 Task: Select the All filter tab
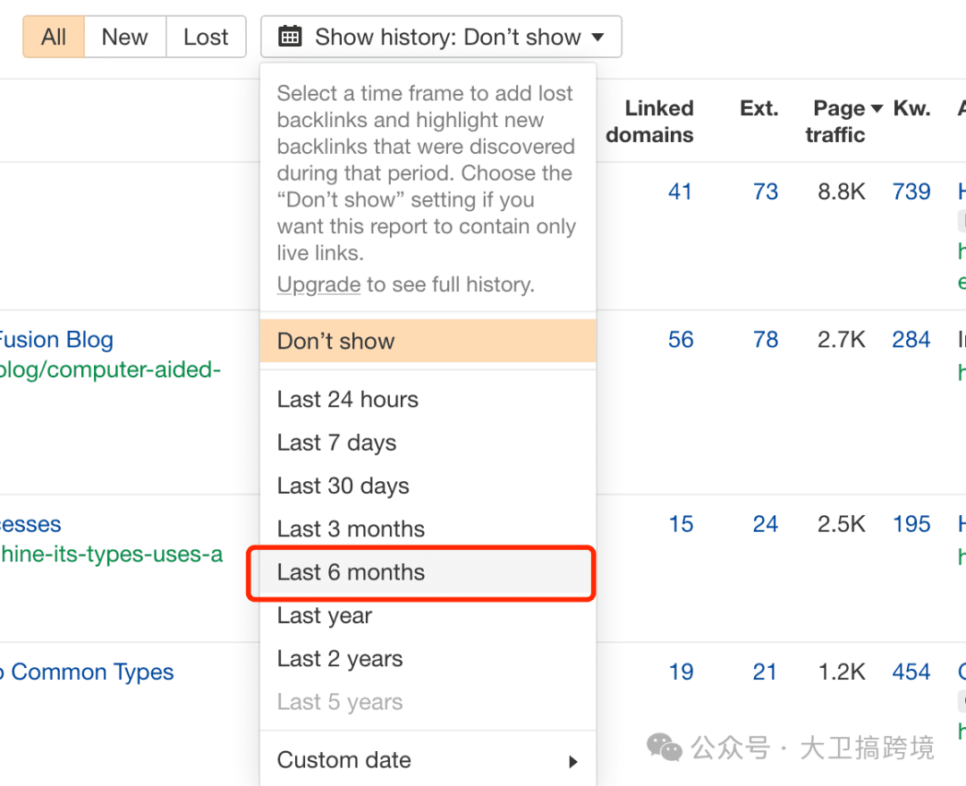(54, 37)
